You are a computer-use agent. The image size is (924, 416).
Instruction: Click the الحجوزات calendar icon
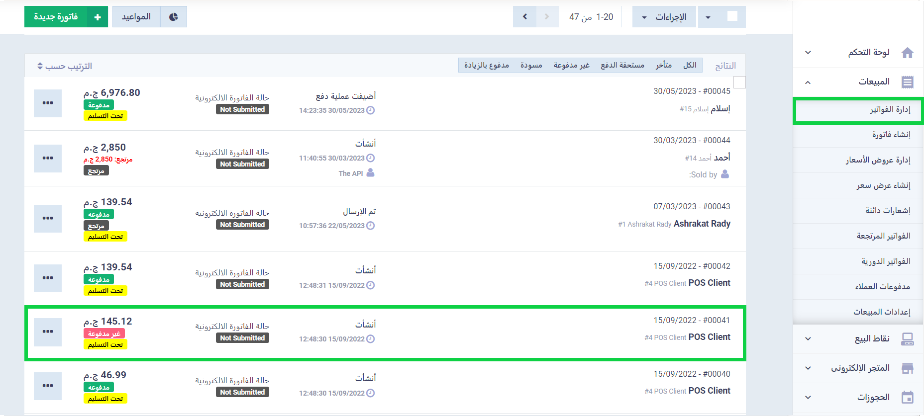(907, 397)
